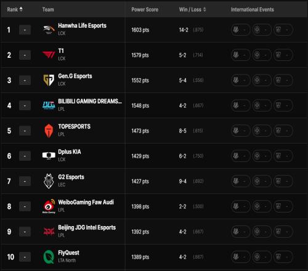Sort the table by Rank column
308x271 pixels.
pos(15,9)
